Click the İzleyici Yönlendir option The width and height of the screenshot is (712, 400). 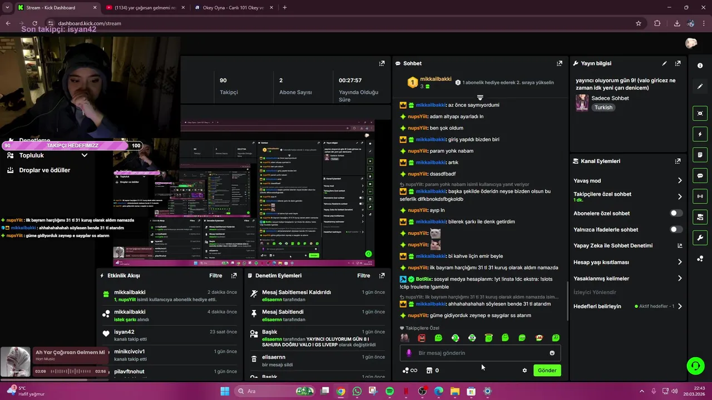[595, 292]
